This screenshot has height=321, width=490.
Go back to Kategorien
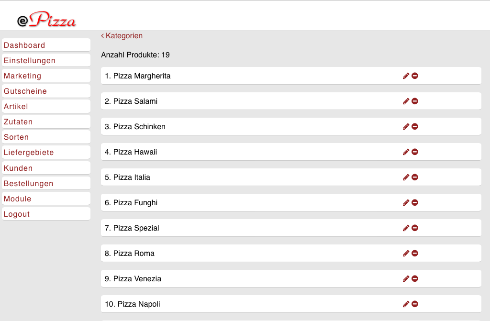(122, 36)
